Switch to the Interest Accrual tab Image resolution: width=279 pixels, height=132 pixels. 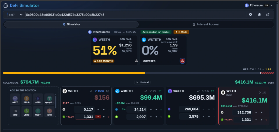206,24
